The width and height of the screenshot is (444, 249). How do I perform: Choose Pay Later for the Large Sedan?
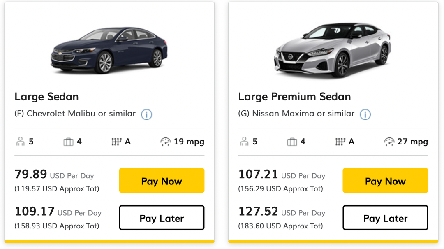[162, 218]
